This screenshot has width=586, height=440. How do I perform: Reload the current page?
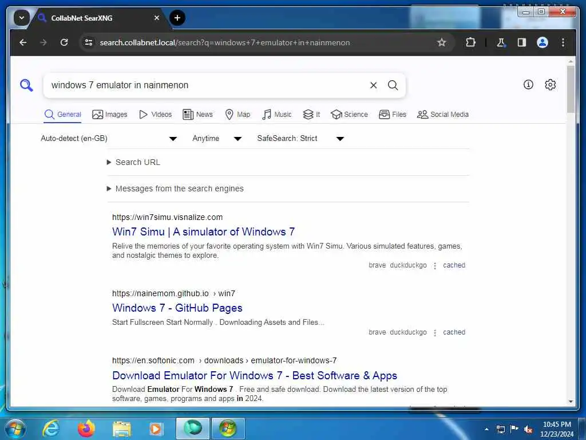(x=64, y=42)
